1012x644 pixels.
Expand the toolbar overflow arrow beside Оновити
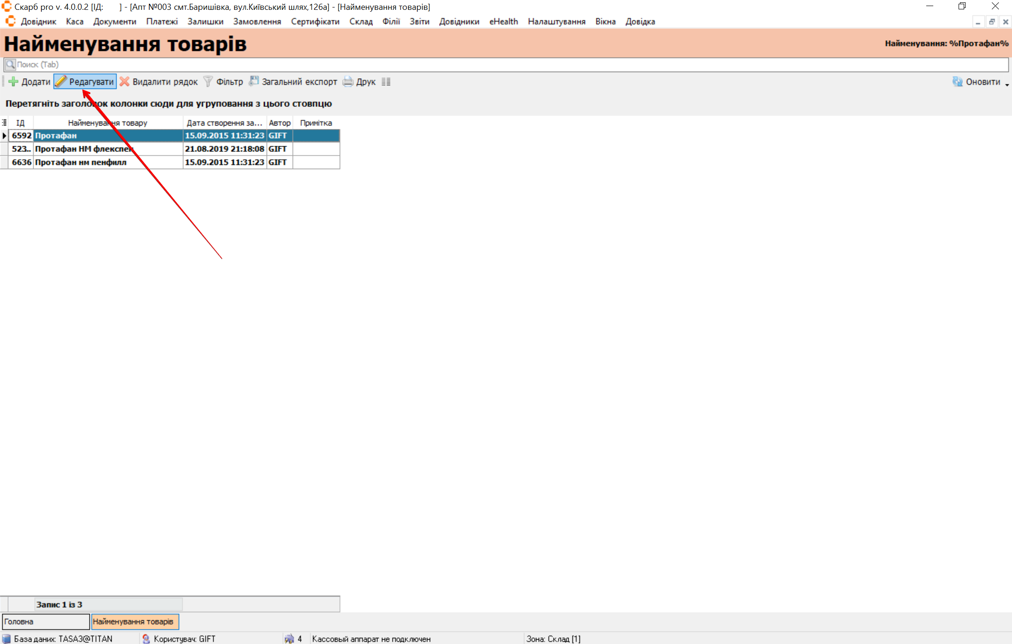pos(1007,85)
